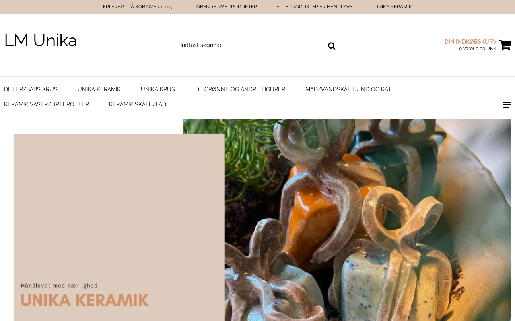This screenshot has height=321, width=515.
Task: Open Unika Keramik menu item
Action: [99, 89]
